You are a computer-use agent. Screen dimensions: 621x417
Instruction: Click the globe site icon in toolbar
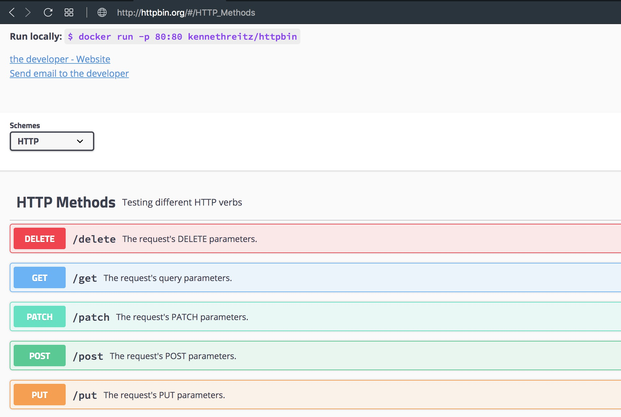tap(102, 12)
